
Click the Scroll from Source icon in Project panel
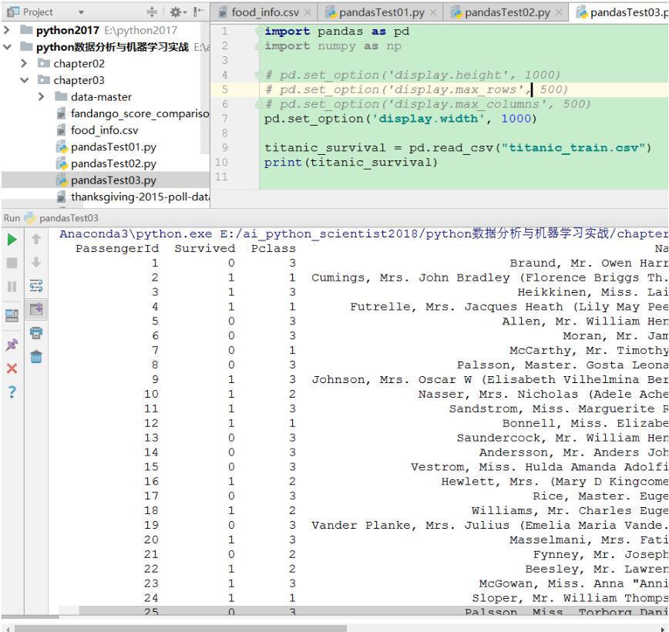[x=152, y=12]
